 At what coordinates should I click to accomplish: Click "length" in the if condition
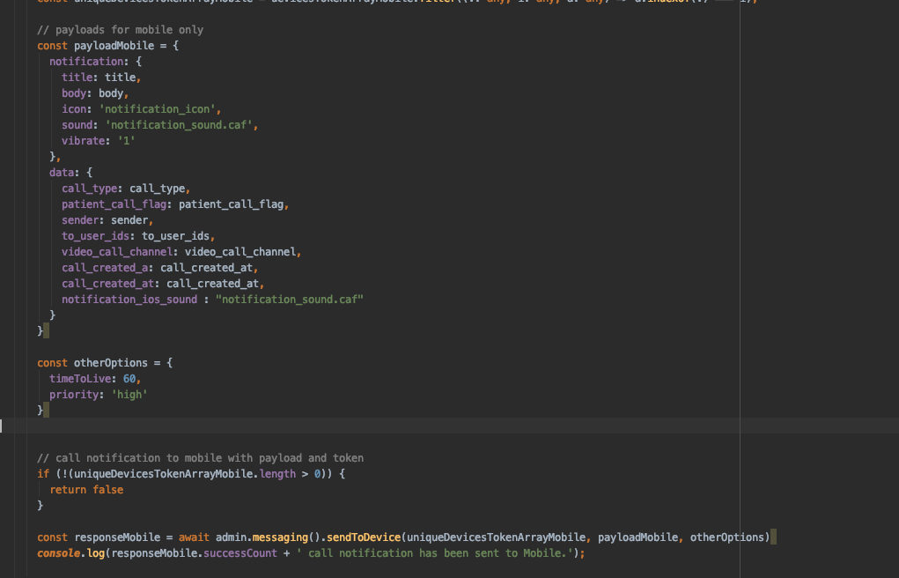[x=277, y=474]
